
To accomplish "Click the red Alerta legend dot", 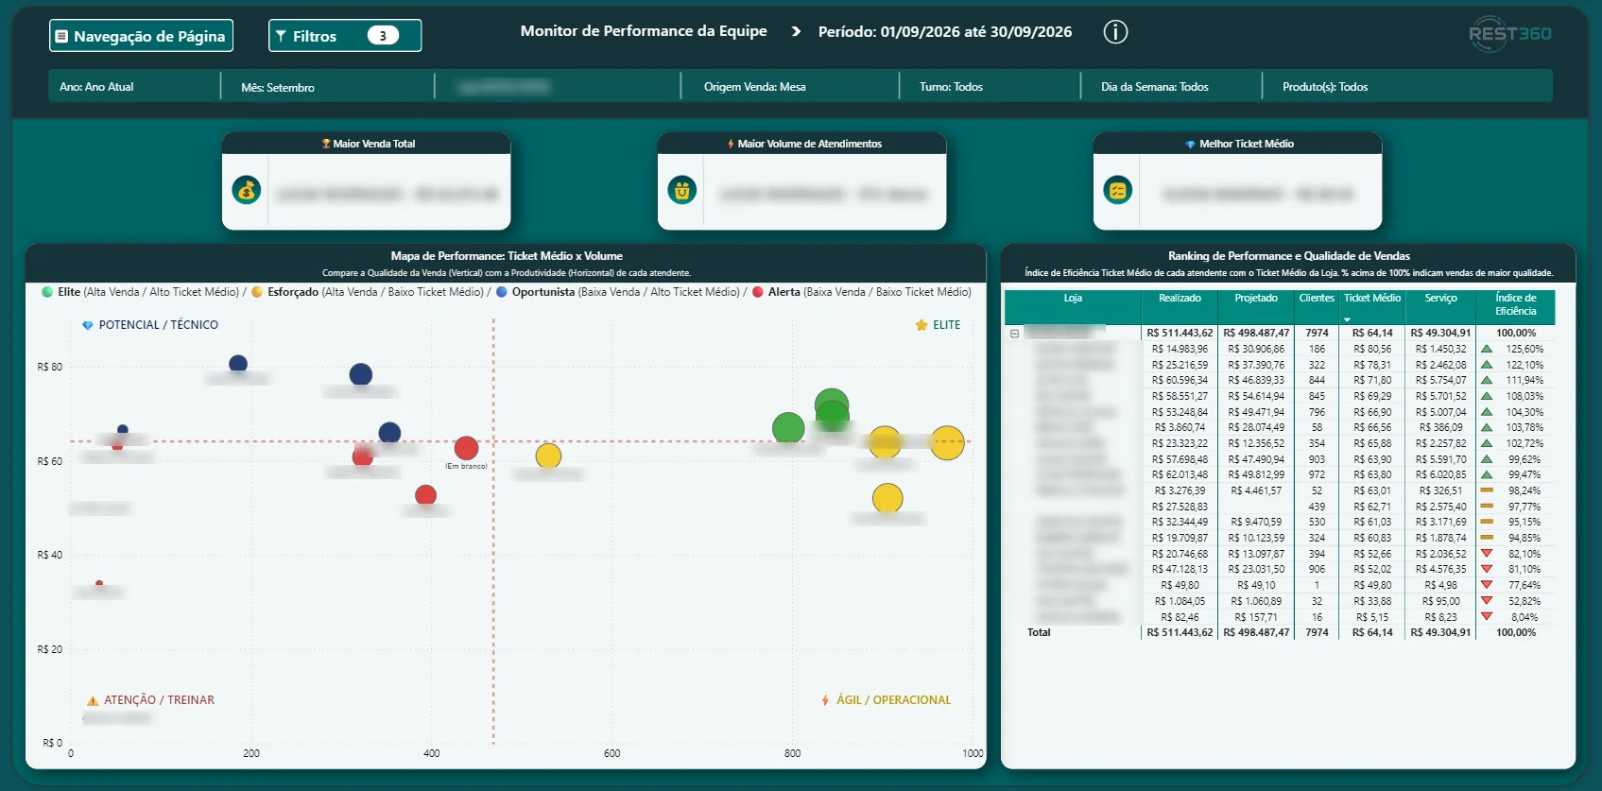I will click(758, 292).
